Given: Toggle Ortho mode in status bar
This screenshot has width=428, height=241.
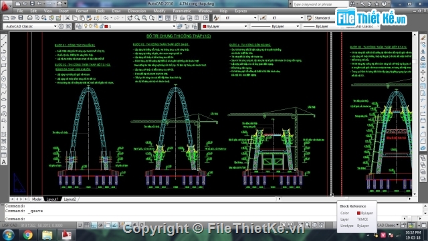Looking at the screenshot, I should (94, 225).
